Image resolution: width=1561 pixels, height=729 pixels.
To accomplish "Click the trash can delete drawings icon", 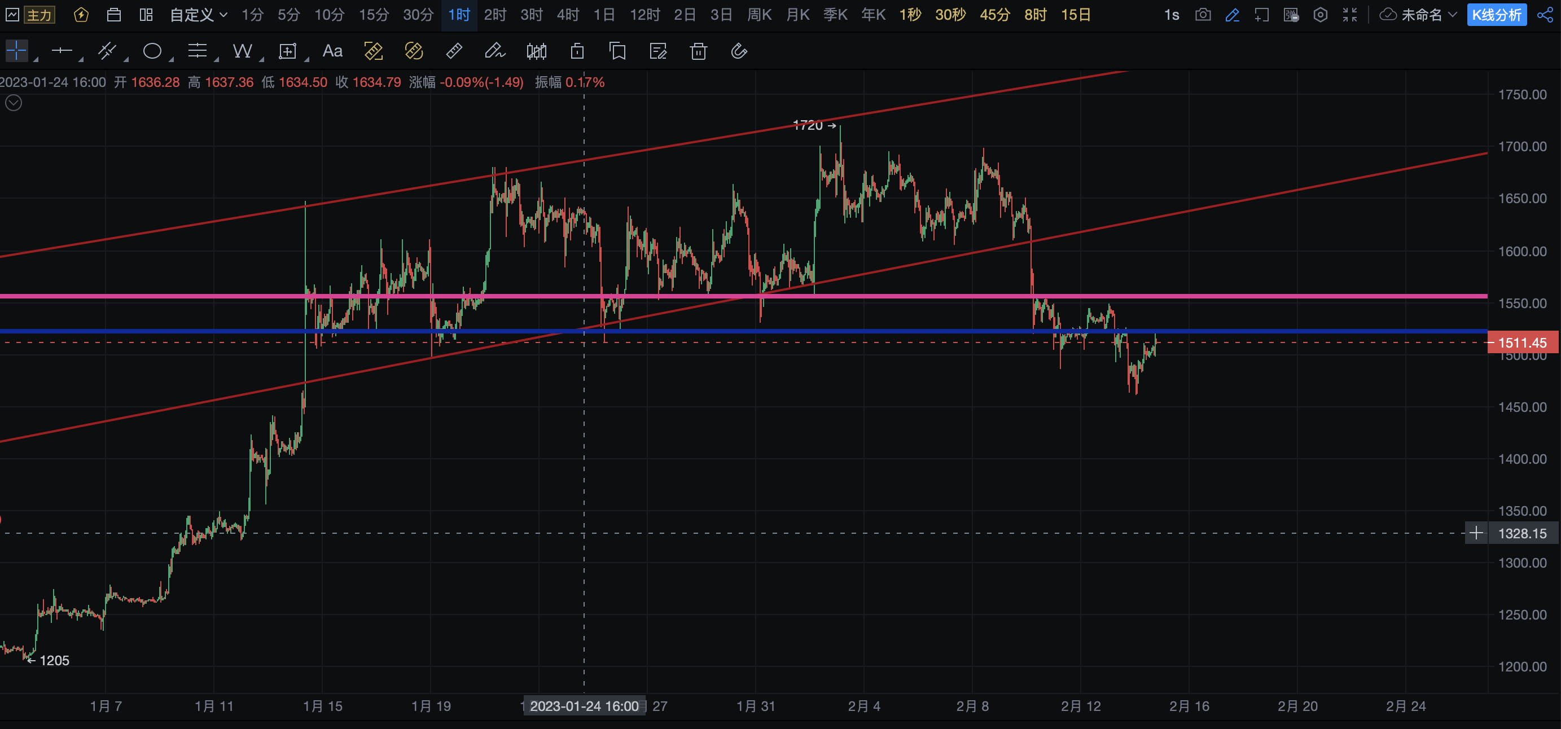I will 698,51.
